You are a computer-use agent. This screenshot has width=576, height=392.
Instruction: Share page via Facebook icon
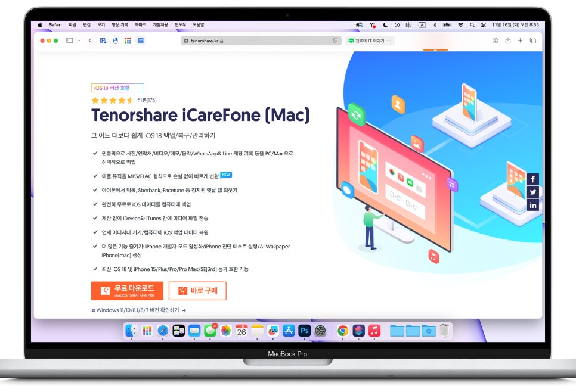(533, 179)
